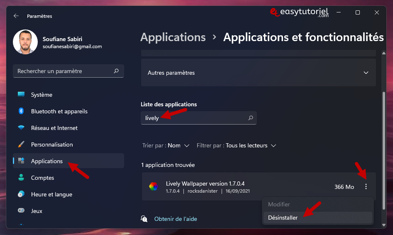
Task: Focus the 'Rechercher un paramètre' search box
Action: 68,71
